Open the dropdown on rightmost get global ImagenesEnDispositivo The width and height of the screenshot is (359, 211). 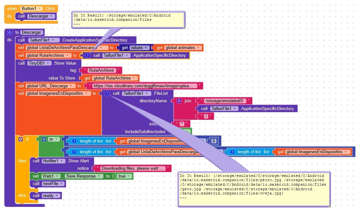click(x=317, y=152)
